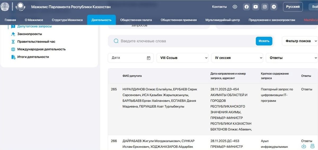318x150 pixels.
Task: Open Международная деятельность in sidebar
Action: pos(41,49)
